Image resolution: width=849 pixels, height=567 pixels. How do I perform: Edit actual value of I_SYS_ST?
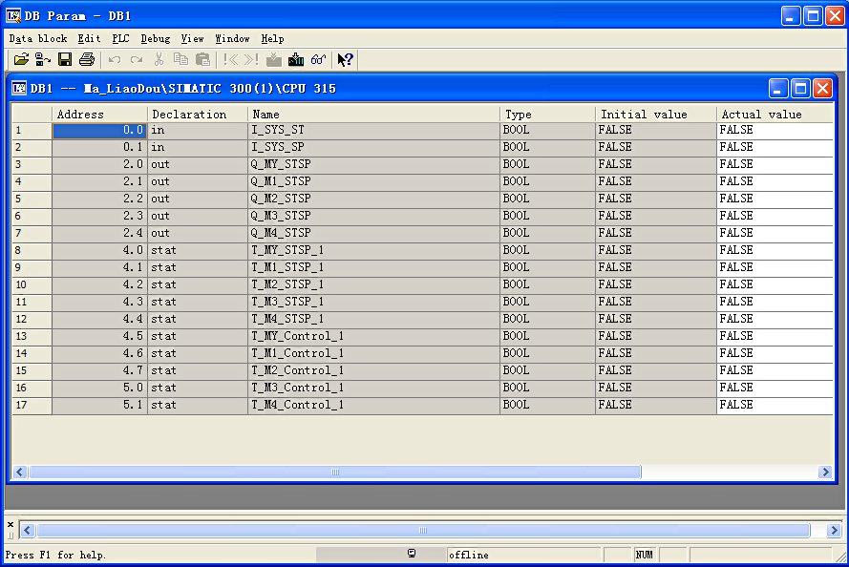click(775, 131)
